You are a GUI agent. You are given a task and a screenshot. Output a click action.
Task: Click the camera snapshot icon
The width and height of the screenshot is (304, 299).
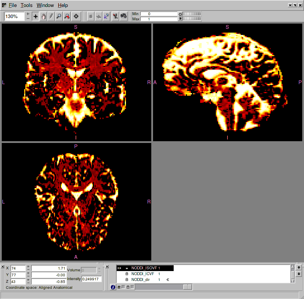[124, 16]
